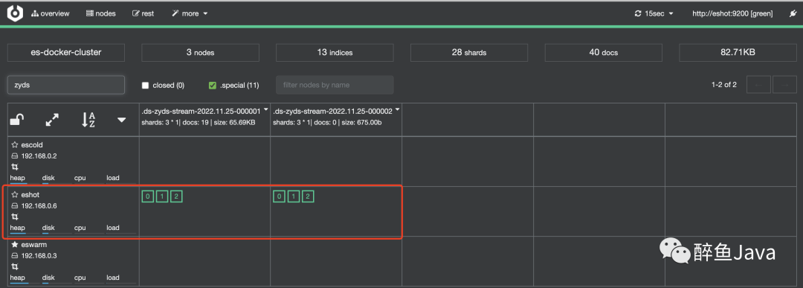Open the nodes page

pos(101,14)
